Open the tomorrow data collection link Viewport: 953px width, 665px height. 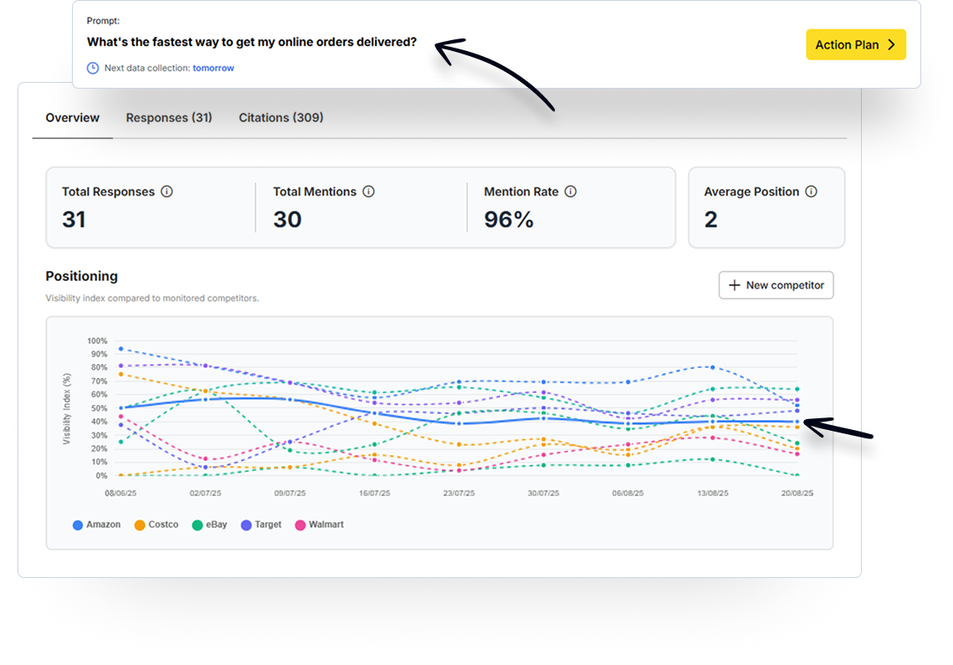tap(213, 68)
